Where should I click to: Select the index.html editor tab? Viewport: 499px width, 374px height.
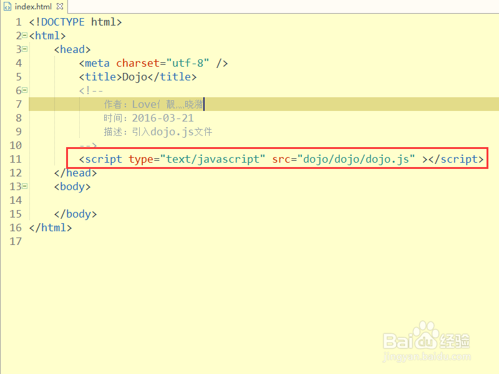tap(34, 6)
